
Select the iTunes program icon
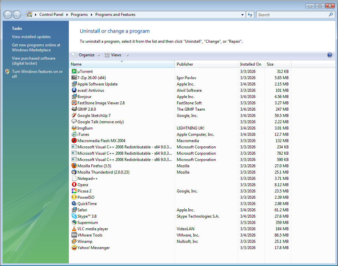[74, 134]
